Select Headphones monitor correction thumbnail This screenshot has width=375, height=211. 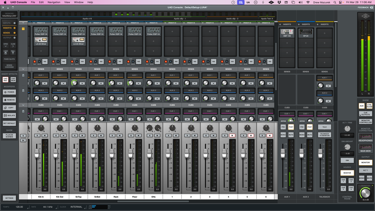coord(365,138)
